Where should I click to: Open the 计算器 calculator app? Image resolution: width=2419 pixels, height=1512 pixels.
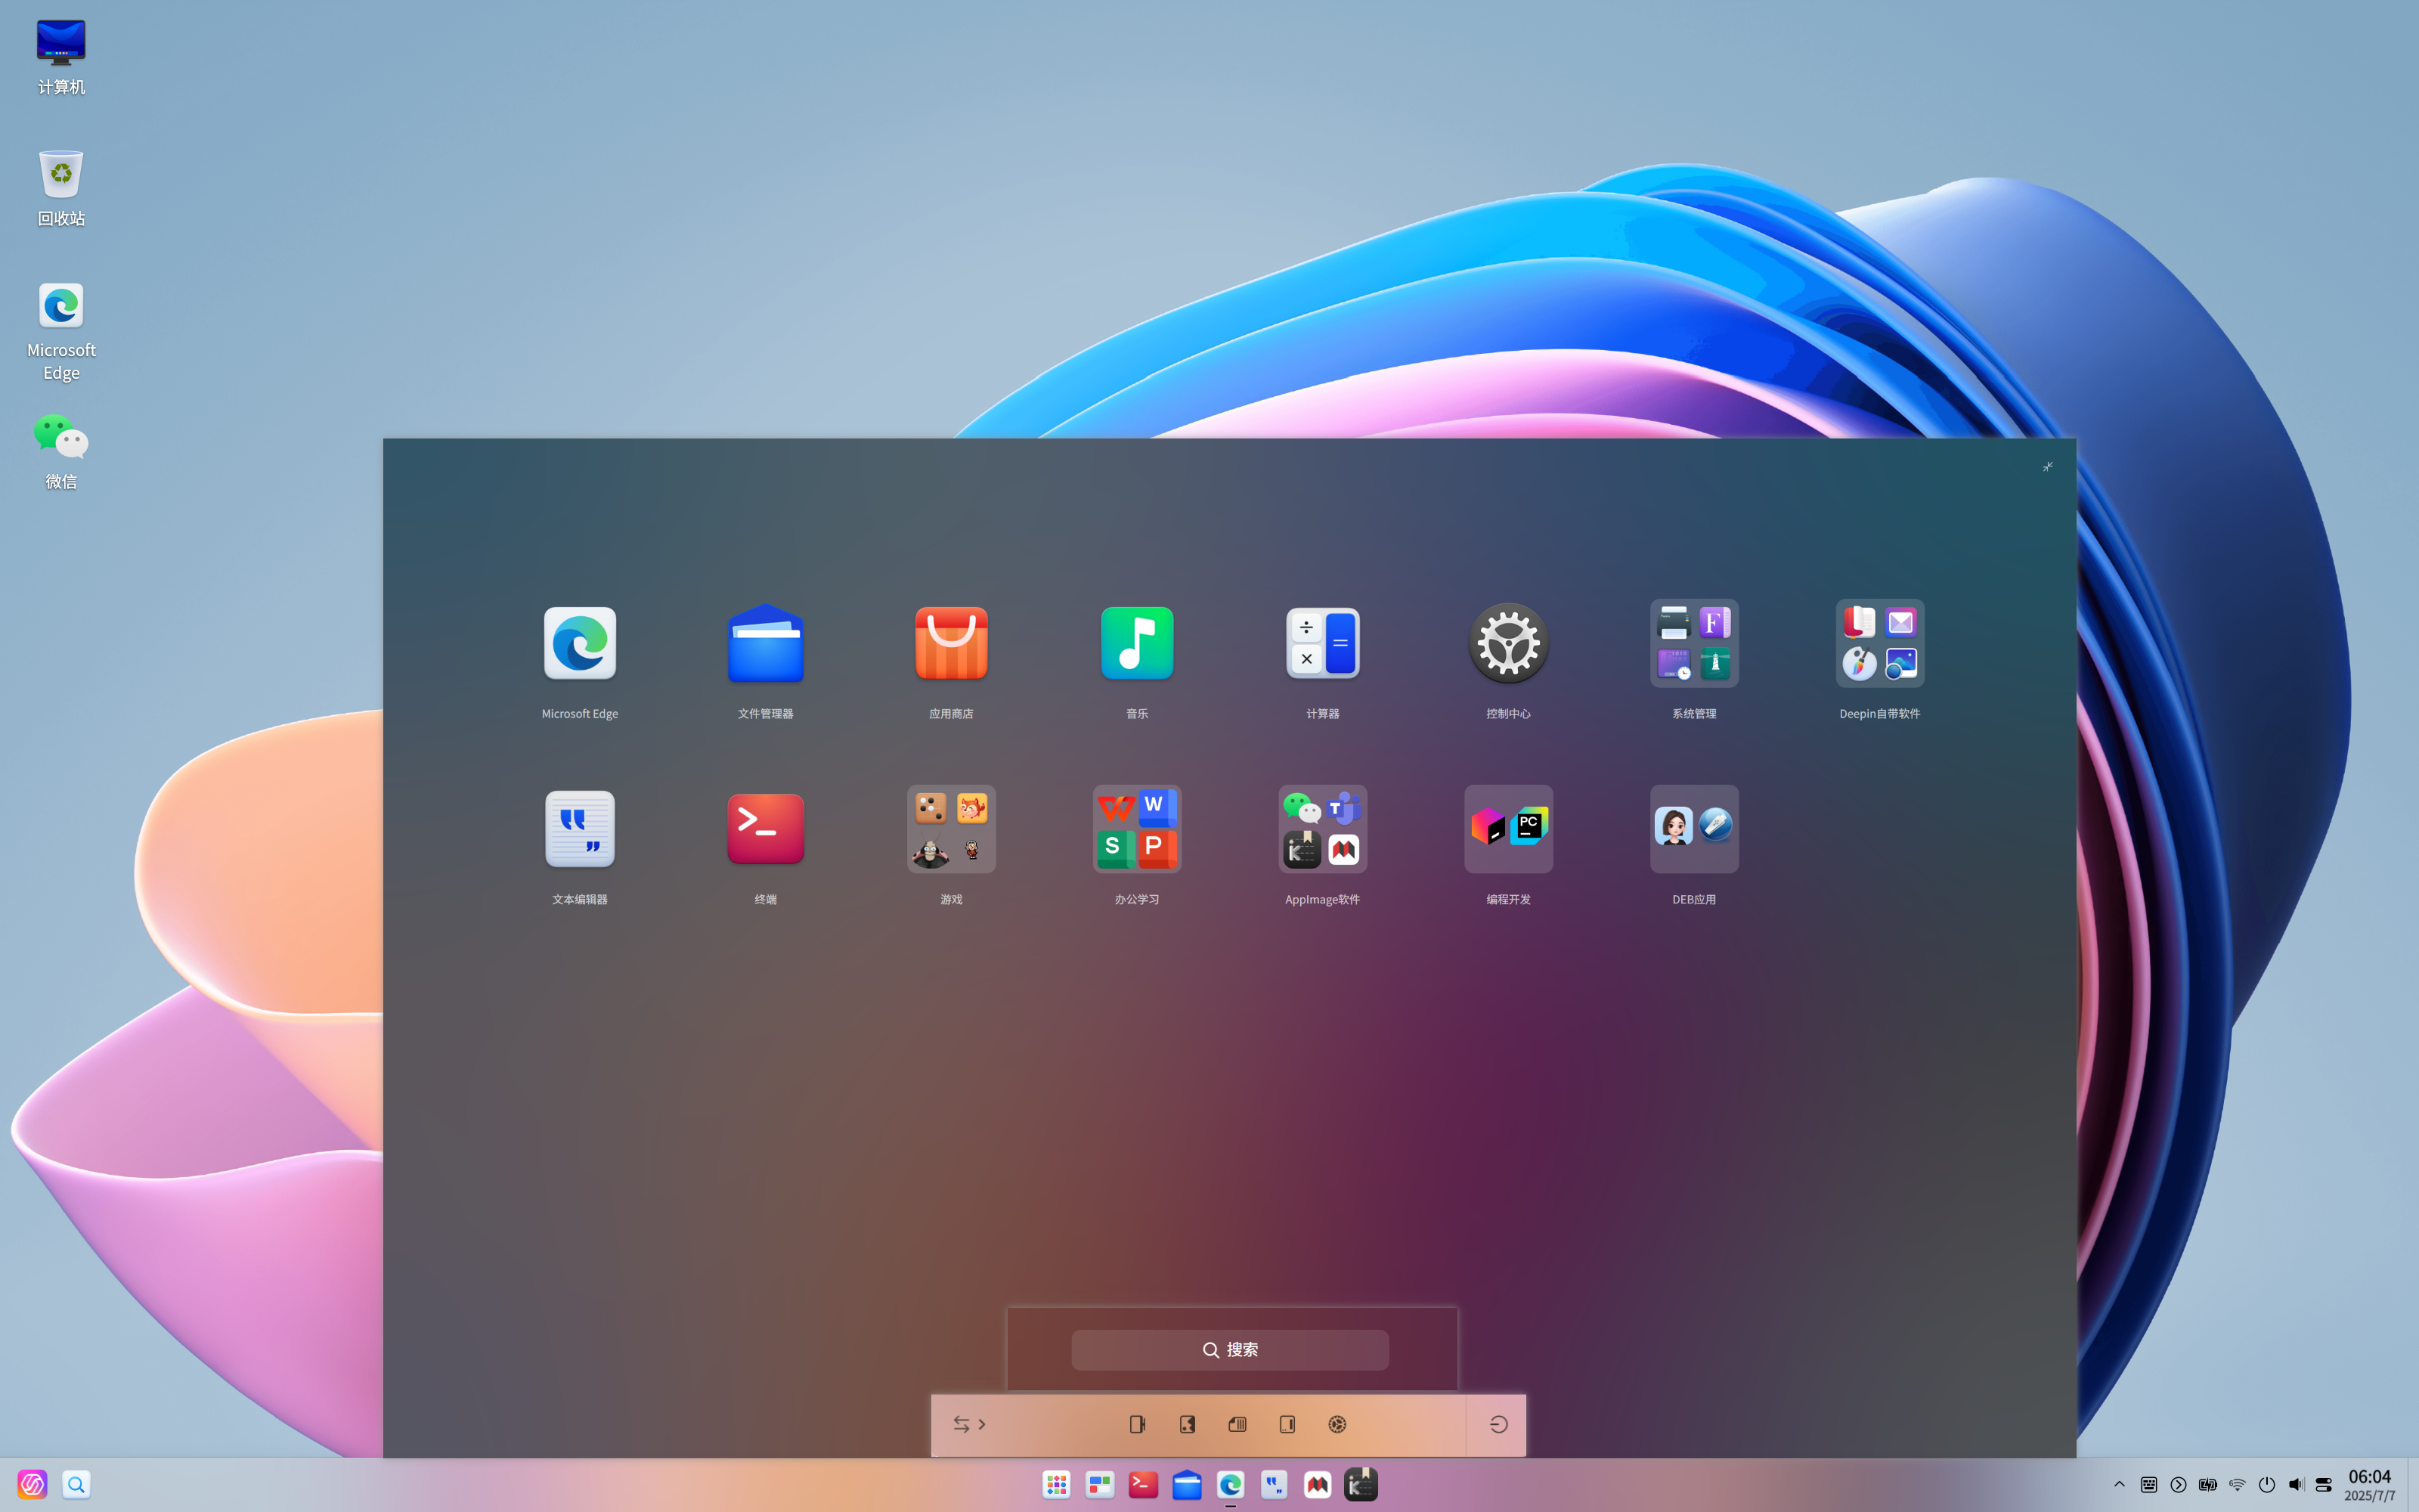[1322, 643]
